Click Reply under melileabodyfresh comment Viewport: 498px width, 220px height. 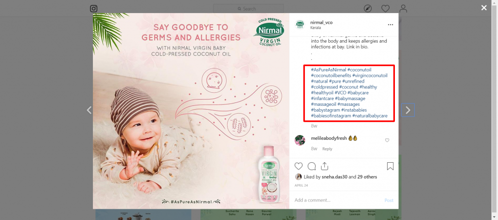(327, 149)
